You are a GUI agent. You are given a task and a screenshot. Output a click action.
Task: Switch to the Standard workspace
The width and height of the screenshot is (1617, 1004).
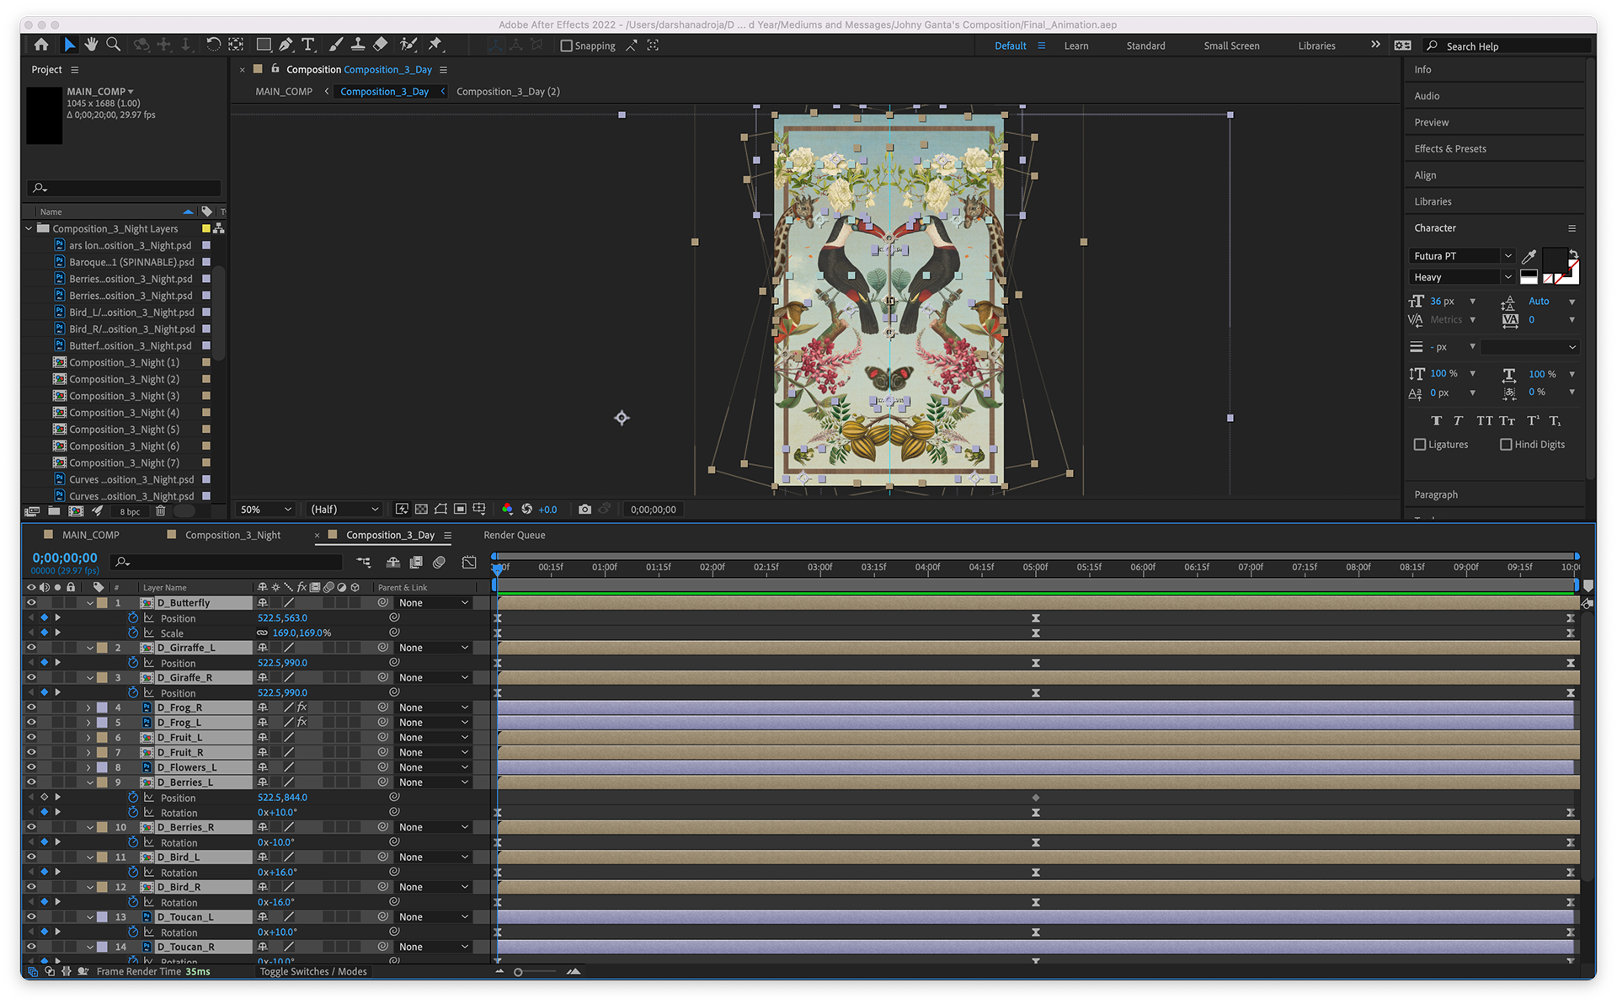[x=1145, y=46]
